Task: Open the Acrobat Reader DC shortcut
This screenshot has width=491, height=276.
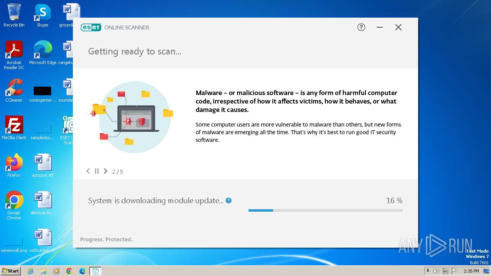Action: [14, 56]
